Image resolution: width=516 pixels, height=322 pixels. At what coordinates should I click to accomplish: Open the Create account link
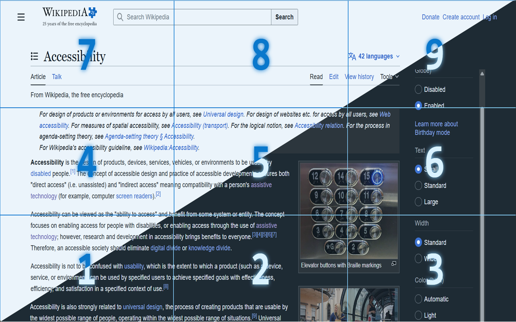461,17
